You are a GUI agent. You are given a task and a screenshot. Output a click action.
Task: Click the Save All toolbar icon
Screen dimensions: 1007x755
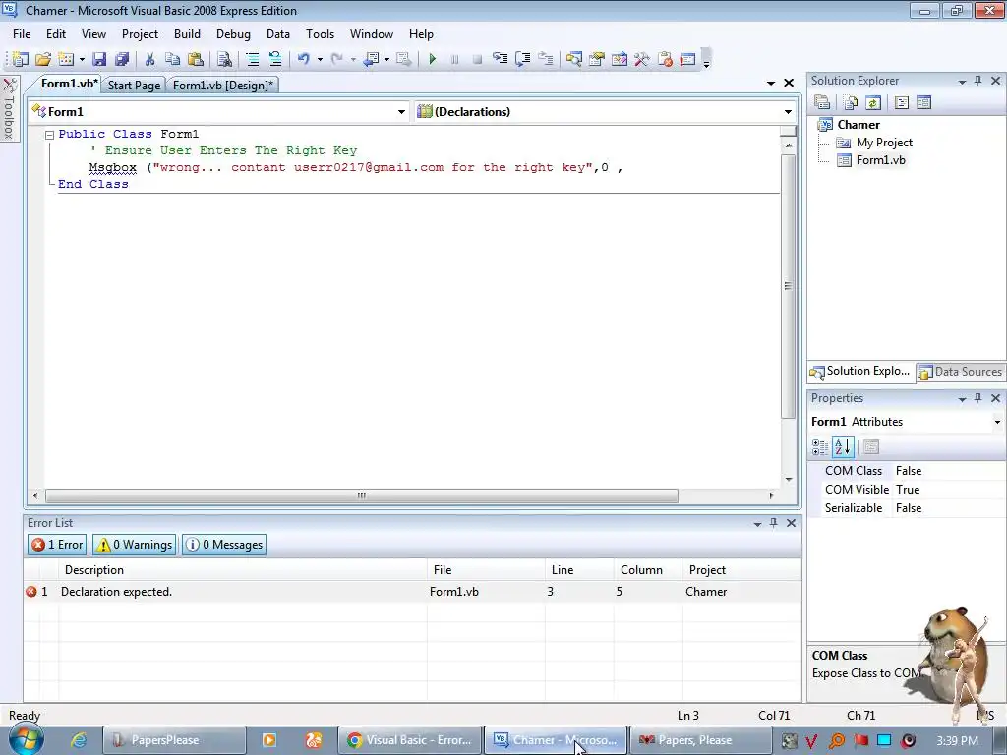click(122, 60)
